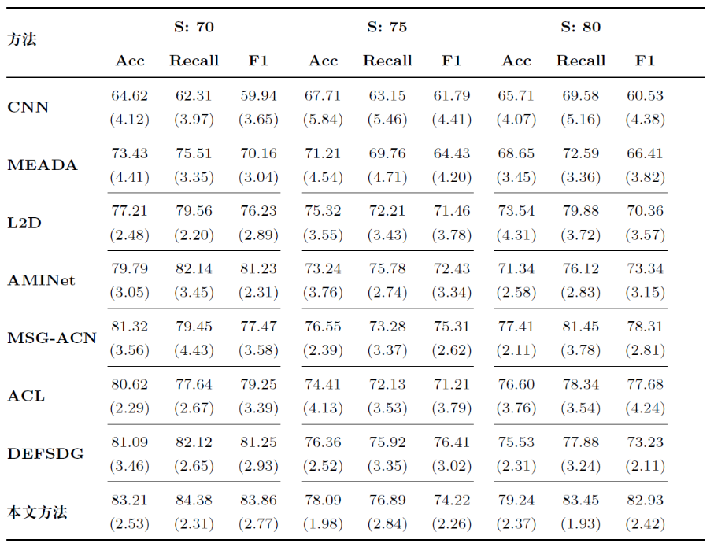Click the ACL row label
The width and height of the screenshot is (714, 547).
coord(26,396)
